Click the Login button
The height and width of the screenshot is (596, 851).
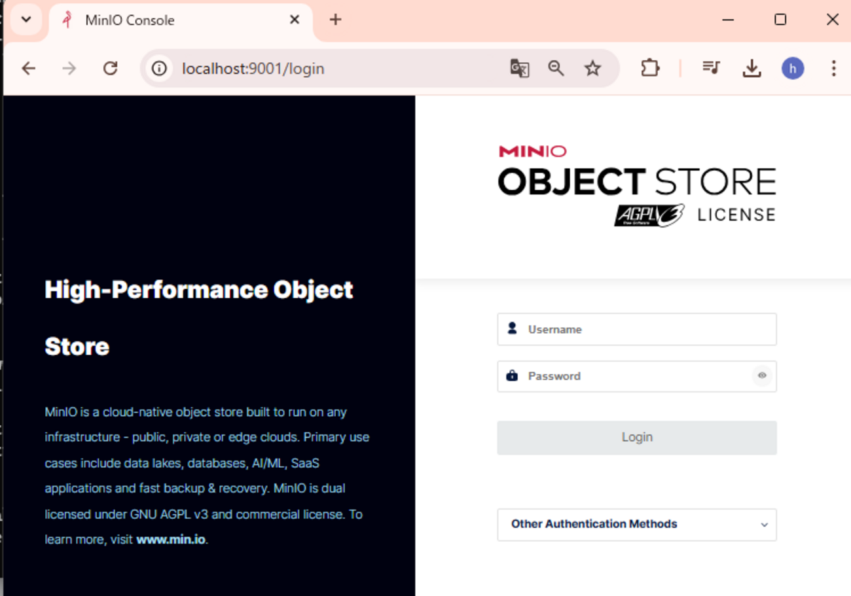coord(637,438)
